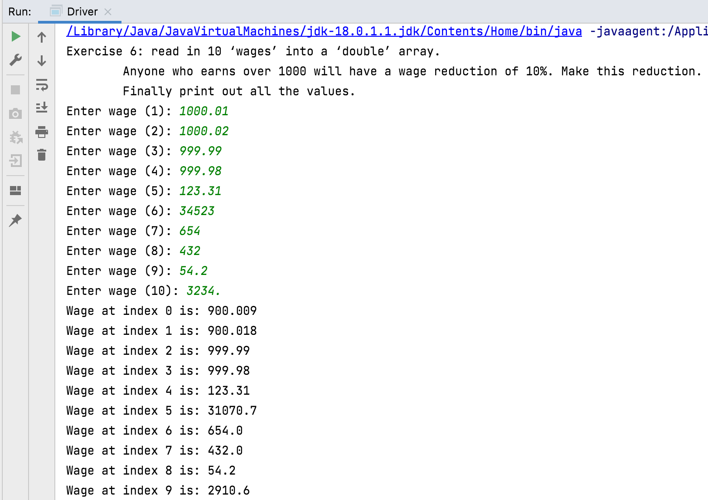Screen dimensions: 708x500
Task: Print console output using the printer icon
Action: point(42,132)
